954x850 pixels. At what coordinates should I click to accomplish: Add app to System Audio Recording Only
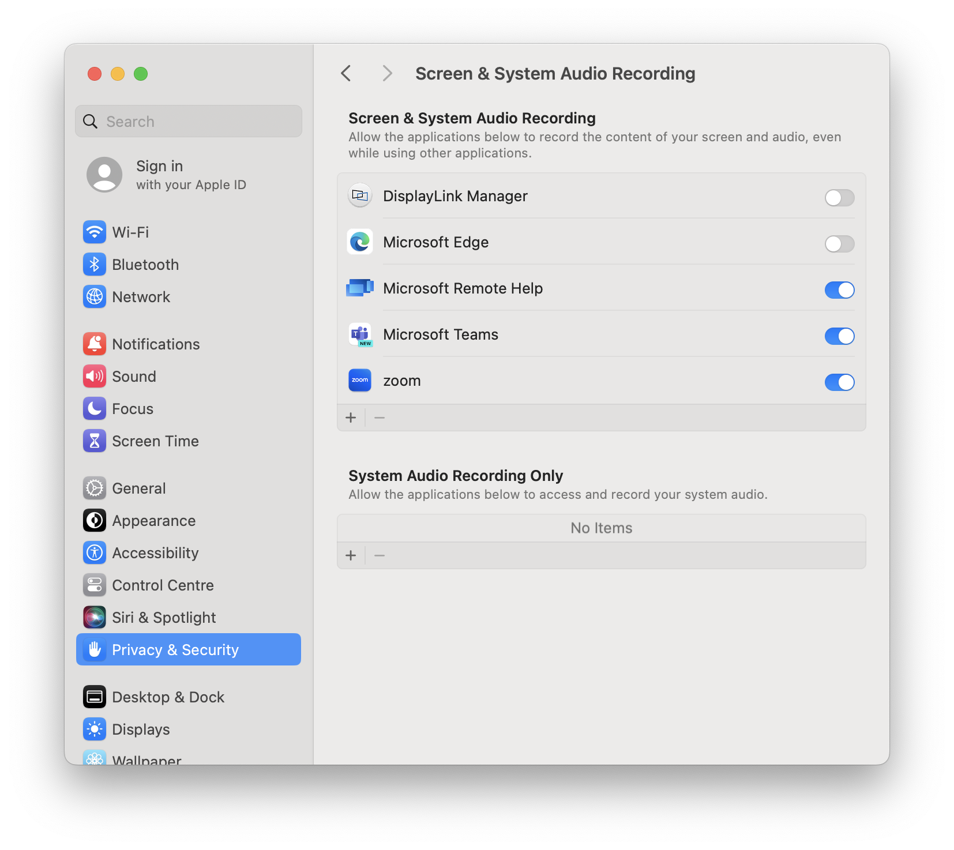tap(351, 555)
